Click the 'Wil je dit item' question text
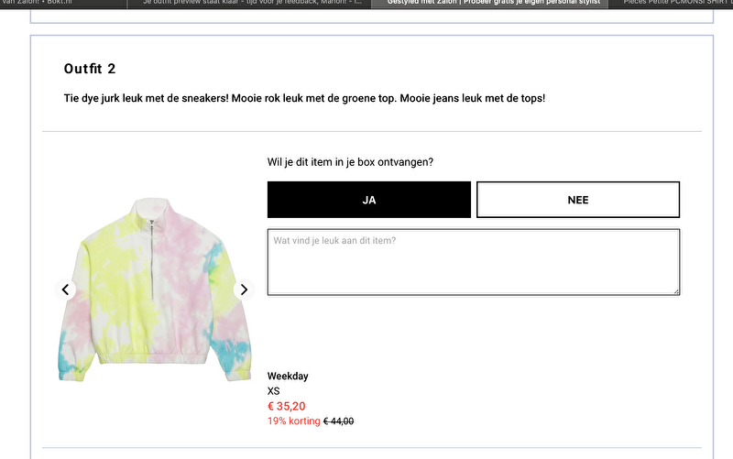This screenshot has height=459, width=733. click(350, 162)
